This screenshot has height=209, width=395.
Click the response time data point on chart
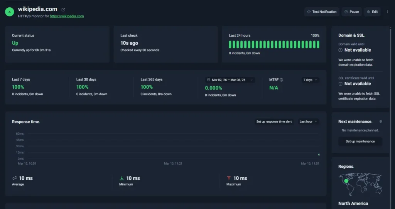[319, 155]
